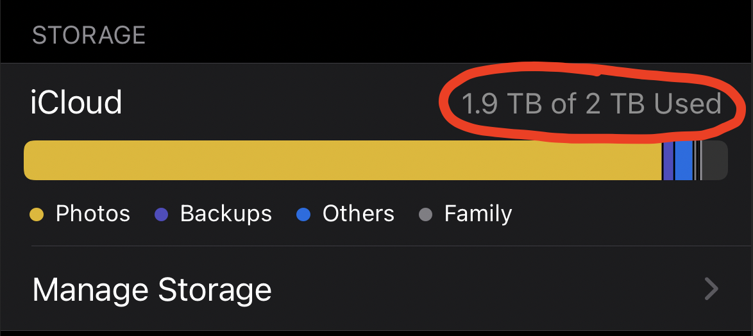This screenshot has height=336, width=753.
Task: Select the Photos legend label
Action: click(x=93, y=214)
